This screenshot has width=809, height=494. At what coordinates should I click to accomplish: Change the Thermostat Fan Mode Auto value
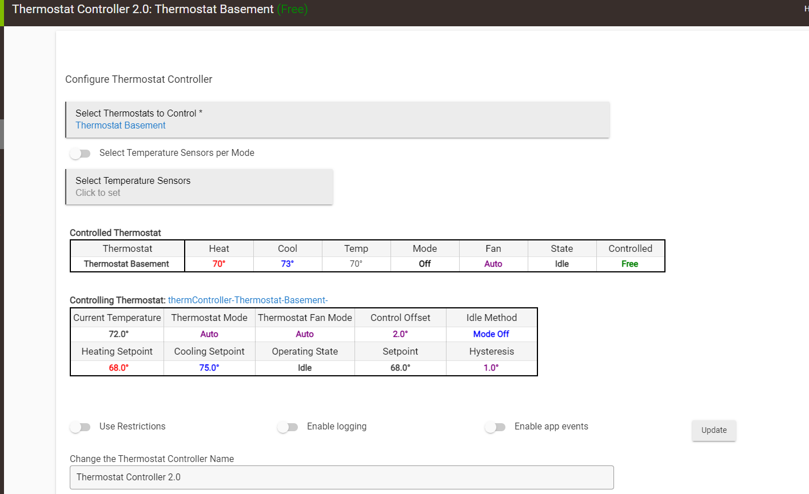click(x=305, y=334)
